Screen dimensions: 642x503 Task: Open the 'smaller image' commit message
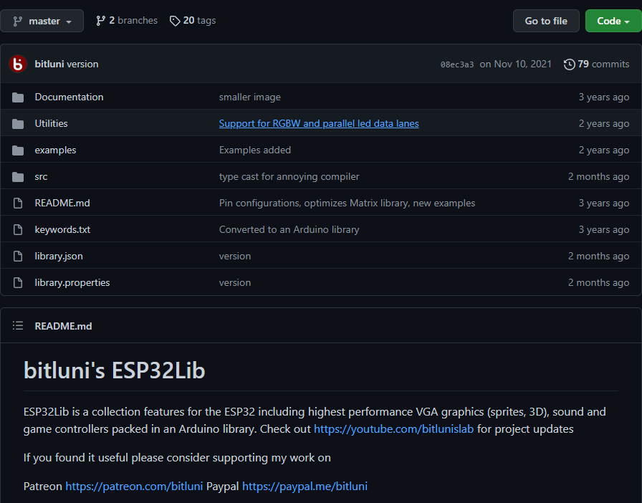tap(250, 97)
